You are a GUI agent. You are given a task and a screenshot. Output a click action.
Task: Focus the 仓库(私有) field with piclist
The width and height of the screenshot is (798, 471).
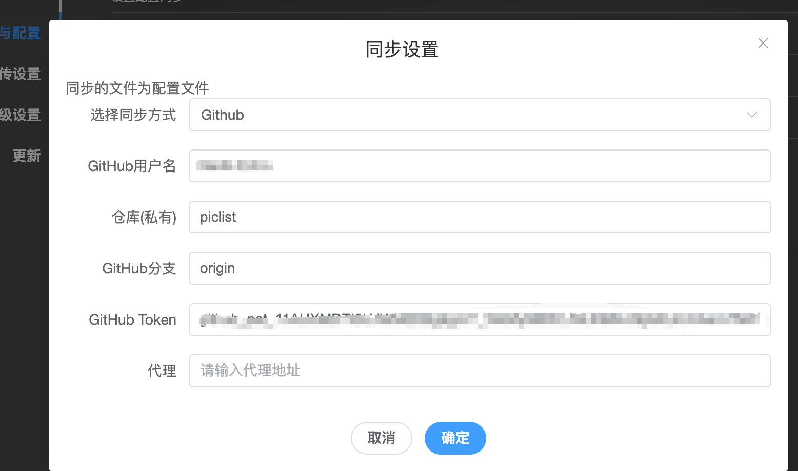tap(480, 217)
